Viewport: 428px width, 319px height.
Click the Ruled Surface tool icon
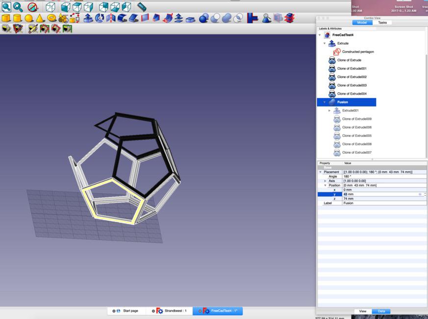point(145,18)
